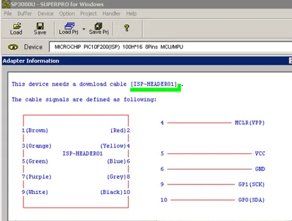Viewport: 292px width, 221px height.
Task: Click the Save Prj toolbar icon
Action: tap(99, 29)
